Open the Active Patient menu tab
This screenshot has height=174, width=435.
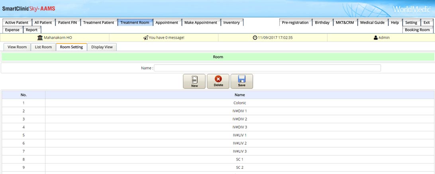coord(17,23)
